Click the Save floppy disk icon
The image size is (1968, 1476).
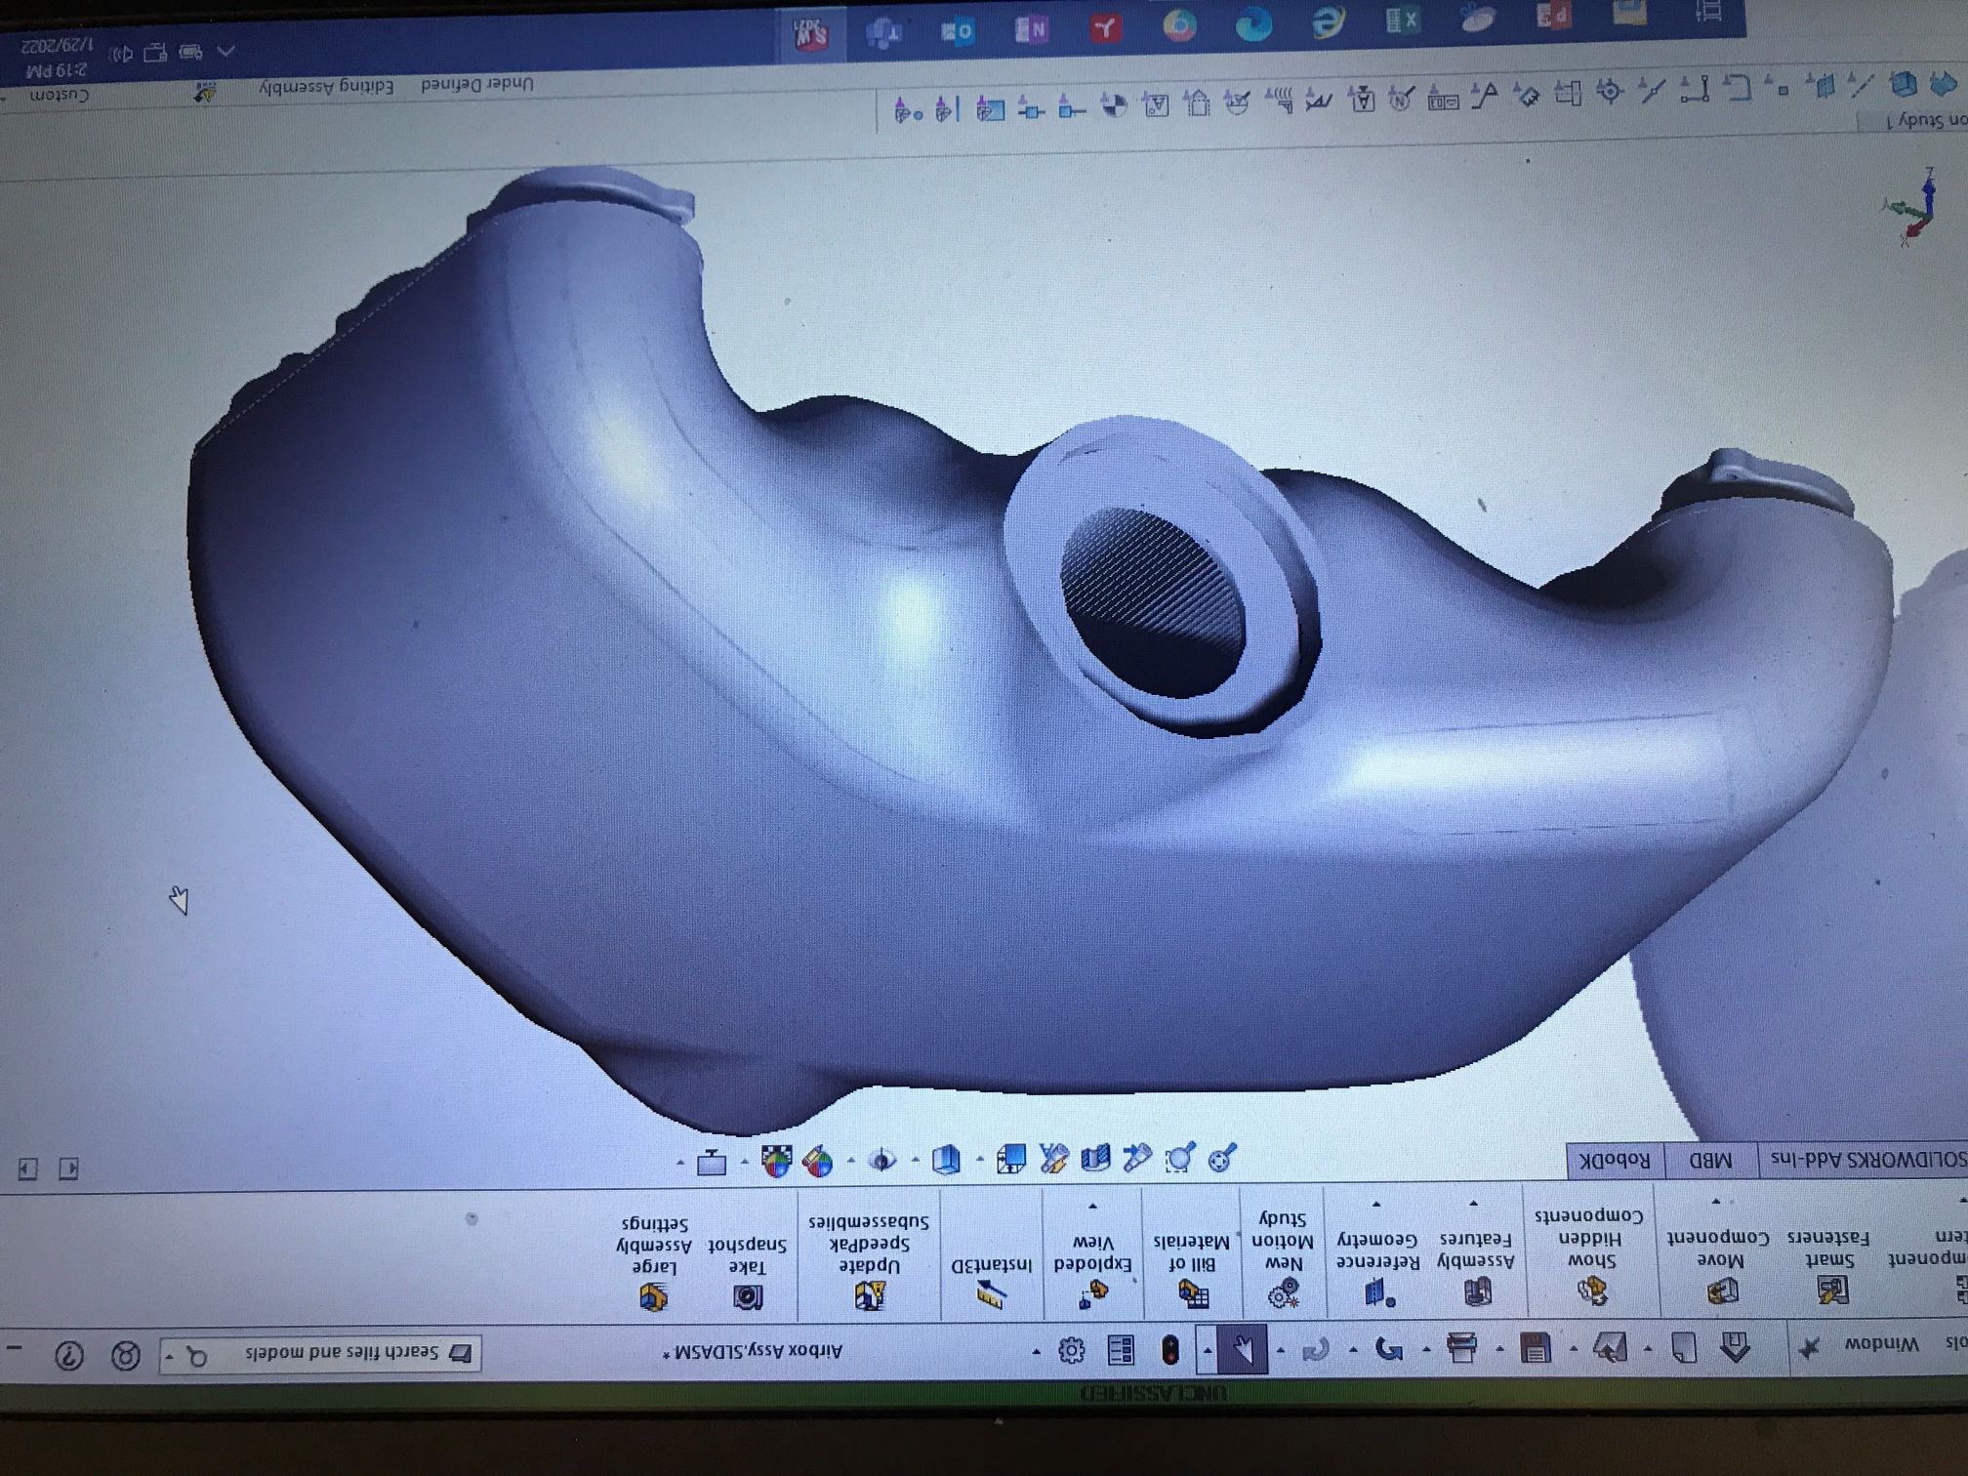pyautogui.click(x=1536, y=1348)
